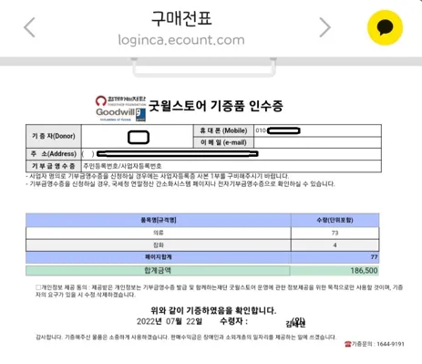Image resolution: width=422 pixels, height=364 pixels.
Task: Click the total amount 186,500
Action: coord(364,270)
